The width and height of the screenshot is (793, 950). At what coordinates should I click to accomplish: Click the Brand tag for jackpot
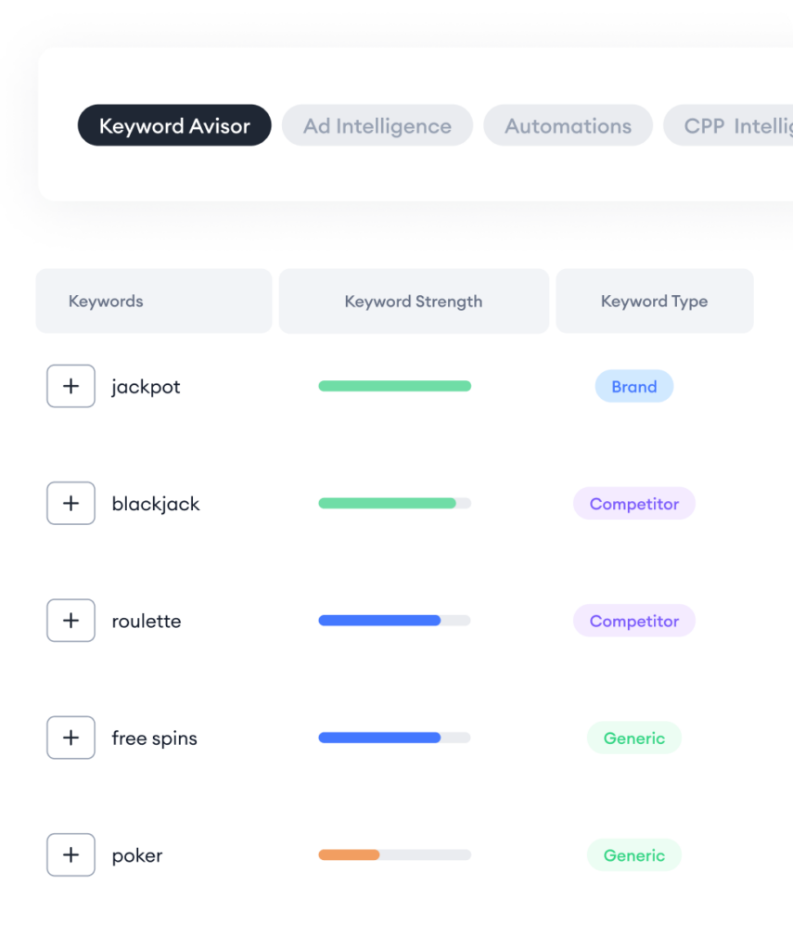pyautogui.click(x=634, y=387)
